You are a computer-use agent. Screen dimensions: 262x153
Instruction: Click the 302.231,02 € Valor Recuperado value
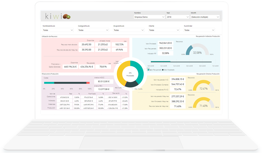pos(165,48)
